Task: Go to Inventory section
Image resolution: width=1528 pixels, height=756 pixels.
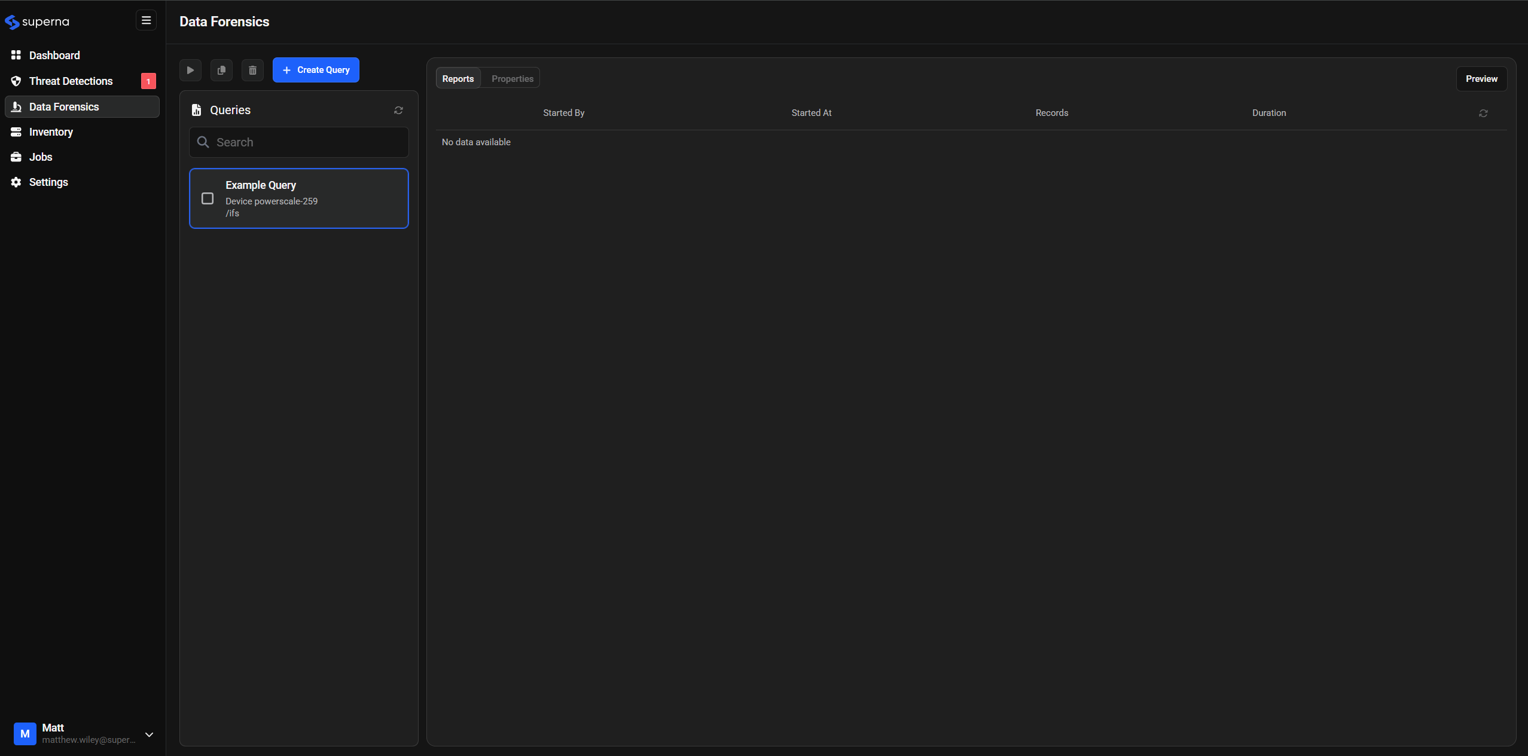Action: pyautogui.click(x=82, y=132)
